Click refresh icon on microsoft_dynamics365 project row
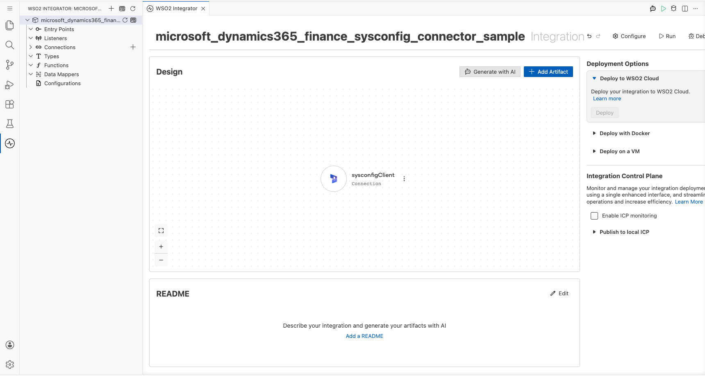This screenshot has width=705, height=376. coord(125,20)
